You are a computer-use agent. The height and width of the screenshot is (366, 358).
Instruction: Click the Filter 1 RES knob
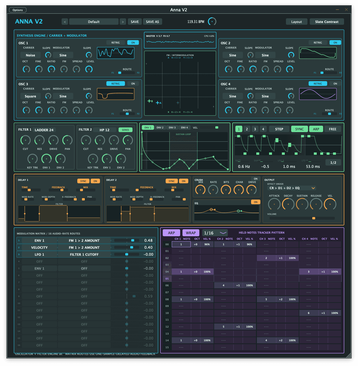40,141
